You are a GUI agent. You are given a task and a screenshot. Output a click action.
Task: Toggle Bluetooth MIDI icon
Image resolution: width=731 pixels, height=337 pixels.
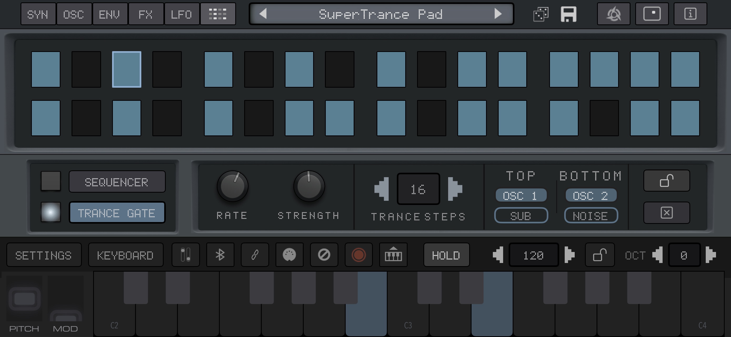[220, 255]
